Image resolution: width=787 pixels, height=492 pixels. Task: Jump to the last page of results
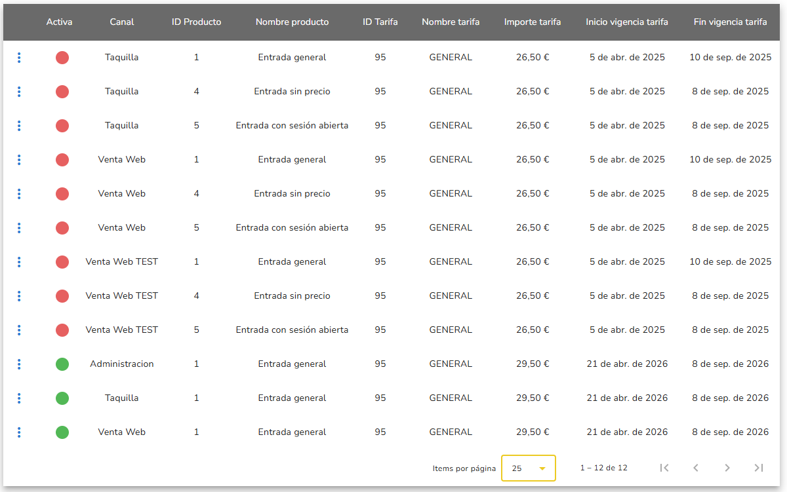[x=759, y=468]
